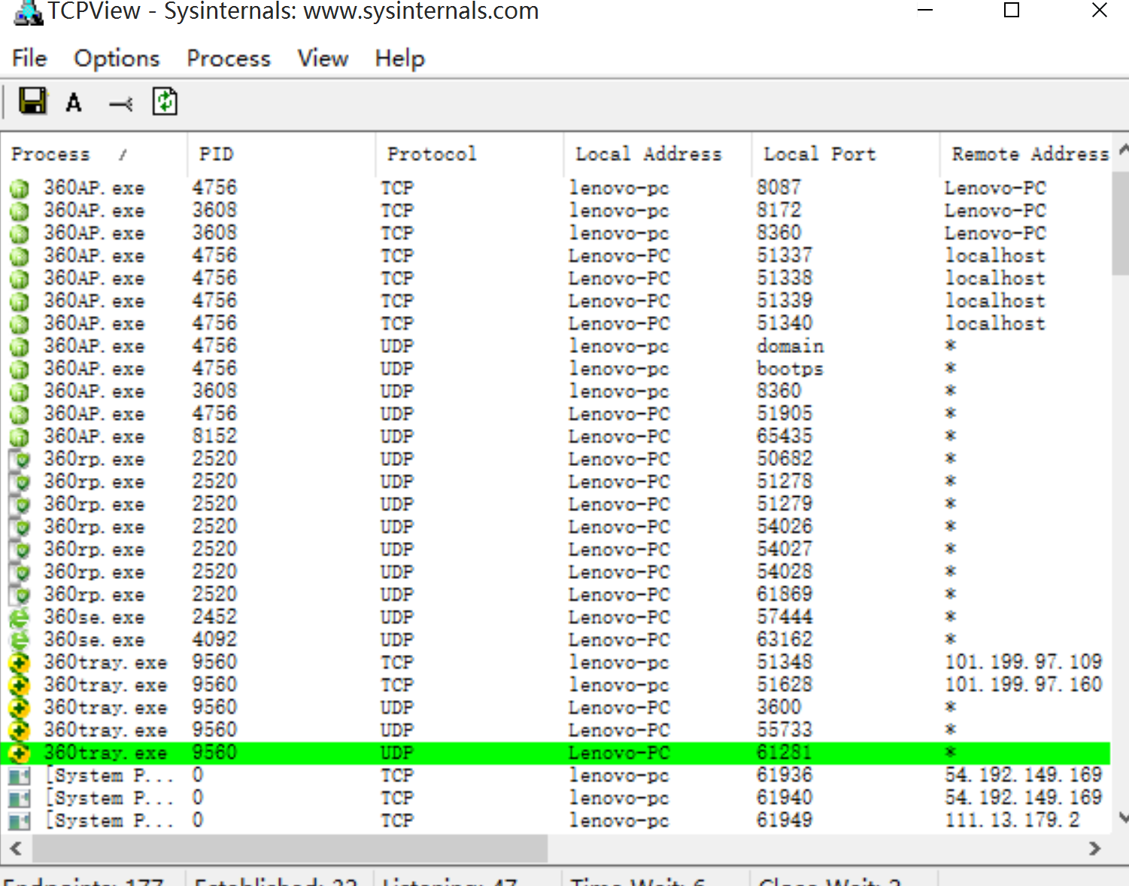Click 360AP.exe icon in port 8172 row
The width and height of the screenshot is (1129, 886).
coord(20,211)
